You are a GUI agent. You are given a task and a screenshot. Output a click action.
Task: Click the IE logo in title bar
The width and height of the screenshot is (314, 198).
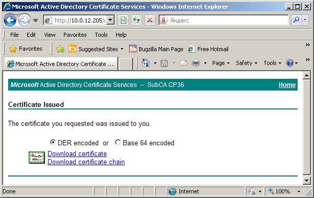[x=7, y=7]
